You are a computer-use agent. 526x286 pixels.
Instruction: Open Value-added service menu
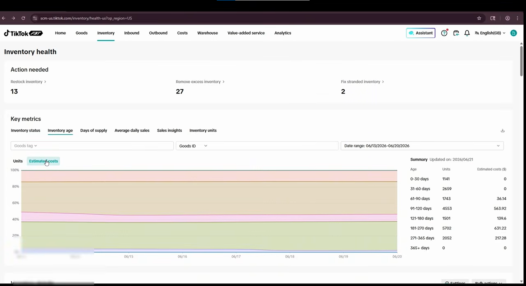[x=246, y=33]
